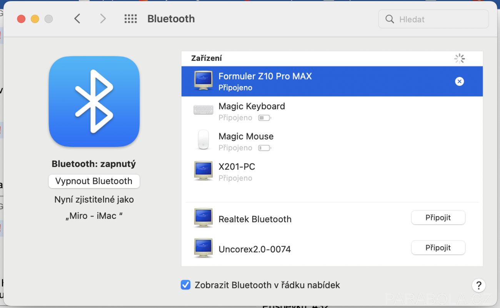Click the Magic Keyboard battery indicator
500x308 pixels.
265,118
